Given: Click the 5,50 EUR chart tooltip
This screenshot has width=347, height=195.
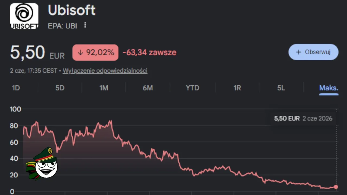Looking at the screenshot, I should click(303, 119).
